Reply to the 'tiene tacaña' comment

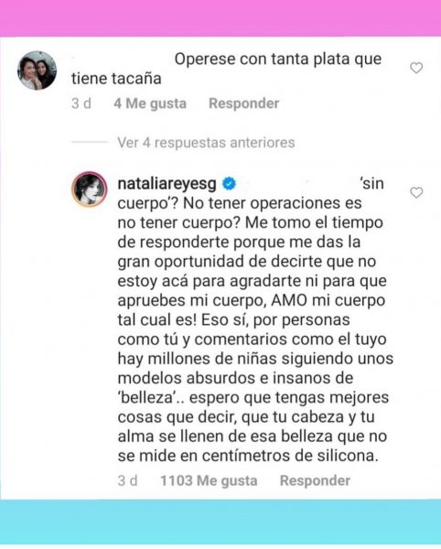point(243,103)
